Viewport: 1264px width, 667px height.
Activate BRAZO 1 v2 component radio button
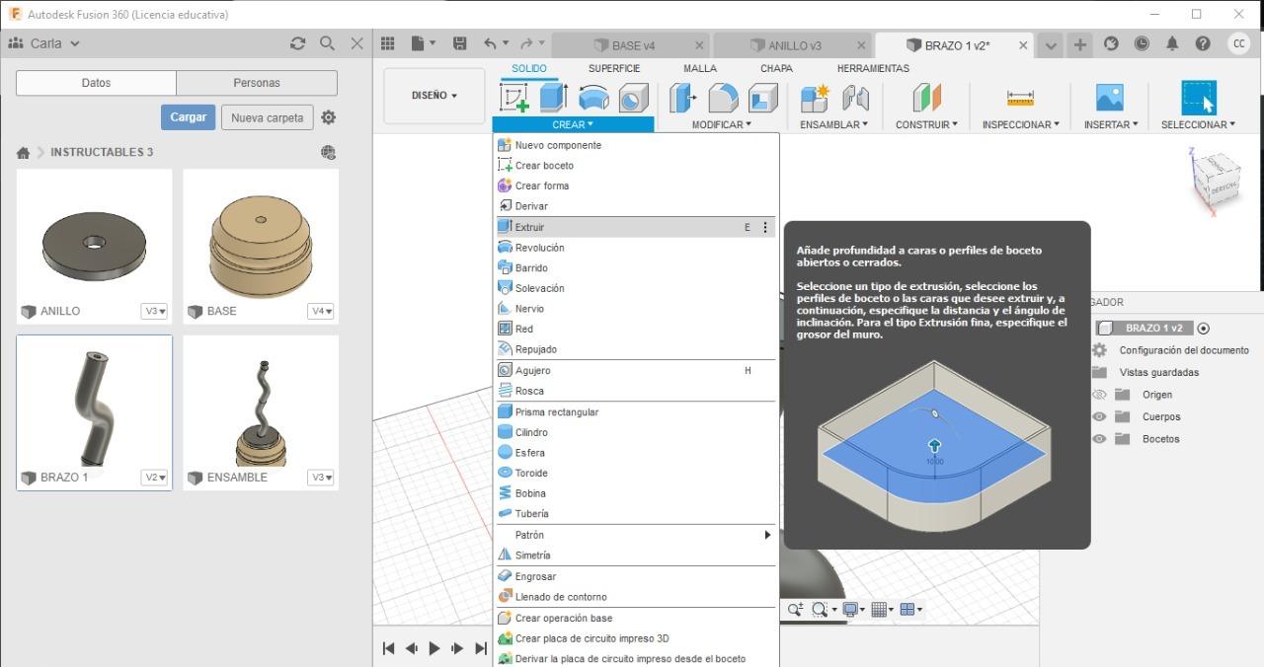1204,329
